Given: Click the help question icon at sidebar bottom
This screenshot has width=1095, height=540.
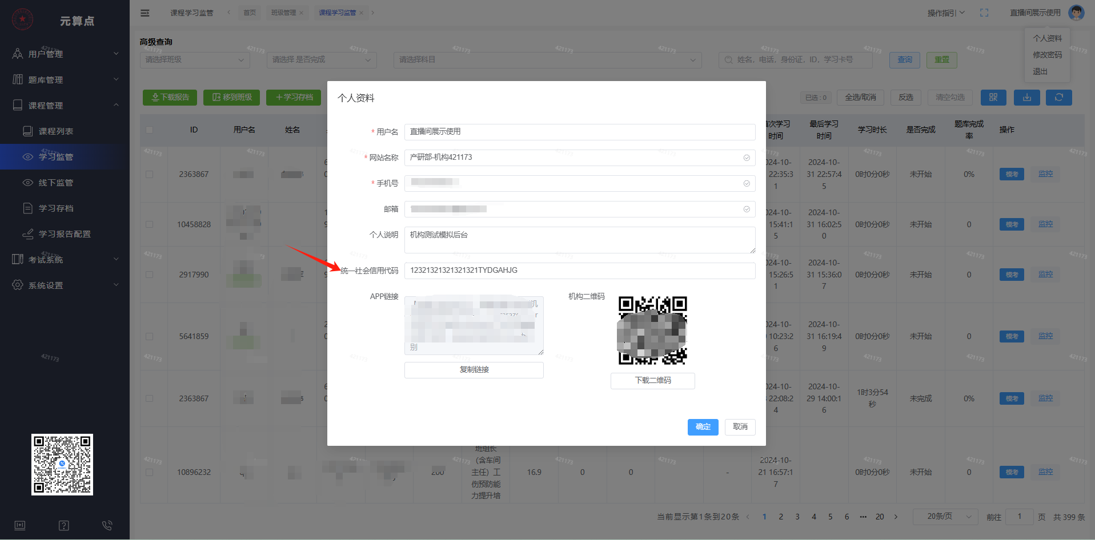Looking at the screenshot, I should pos(64,525).
